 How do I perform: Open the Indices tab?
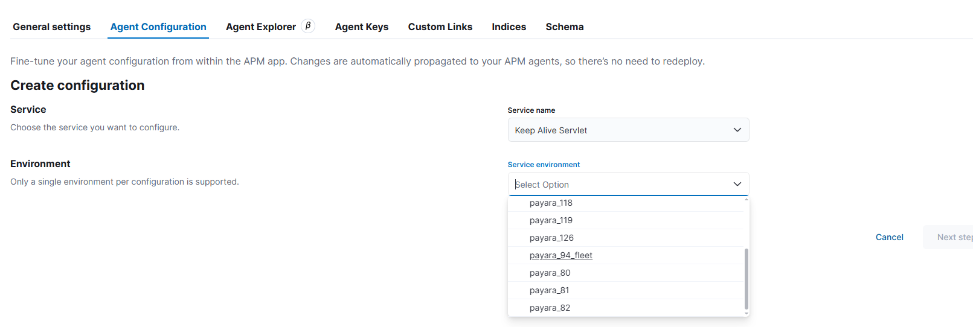[509, 27]
